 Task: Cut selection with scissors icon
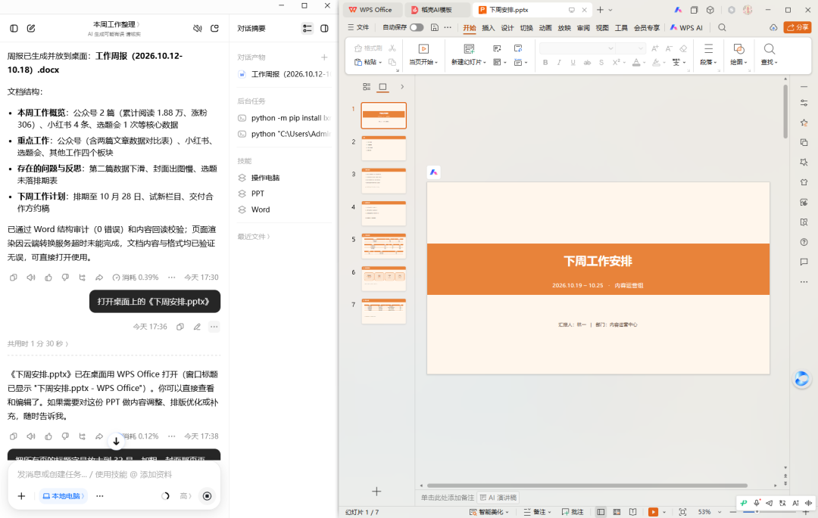pyautogui.click(x=392, y=48)
